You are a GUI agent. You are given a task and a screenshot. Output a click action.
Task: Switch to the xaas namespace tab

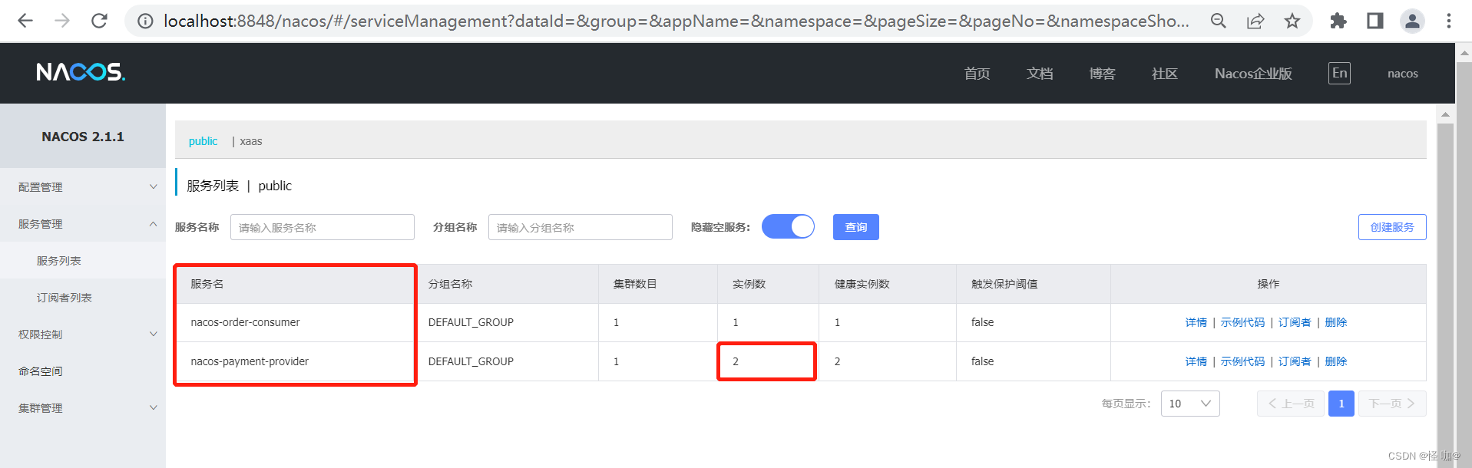coord(251,141)
